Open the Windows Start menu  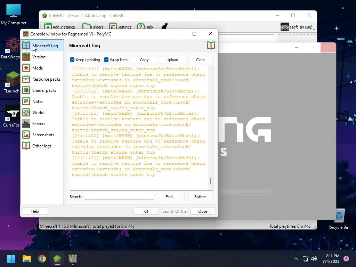11,259
